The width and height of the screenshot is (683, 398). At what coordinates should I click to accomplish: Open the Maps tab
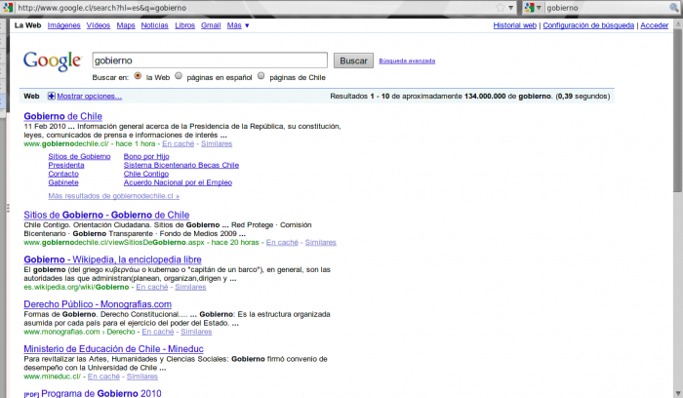[126, 25]
